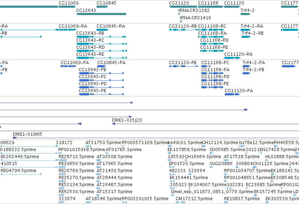Click the CG13643-RB transcript label

90,33
